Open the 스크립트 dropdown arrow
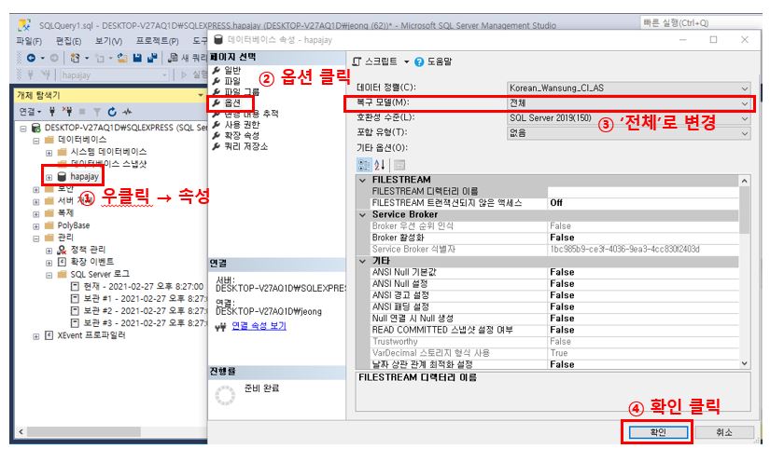Image resolution: width=770 pixels, height=449 pixels. pyautogui.click(x=407, y=61)
